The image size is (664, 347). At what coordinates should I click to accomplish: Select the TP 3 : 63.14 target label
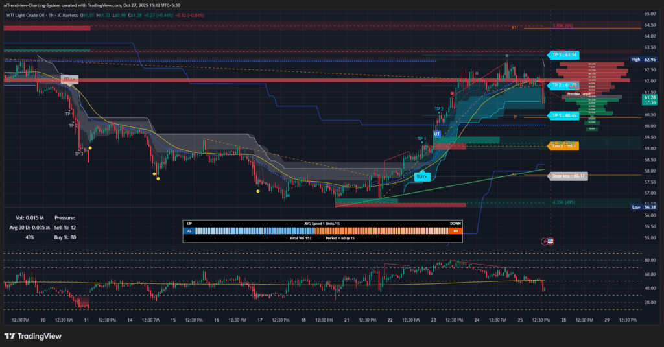[563, 55]
